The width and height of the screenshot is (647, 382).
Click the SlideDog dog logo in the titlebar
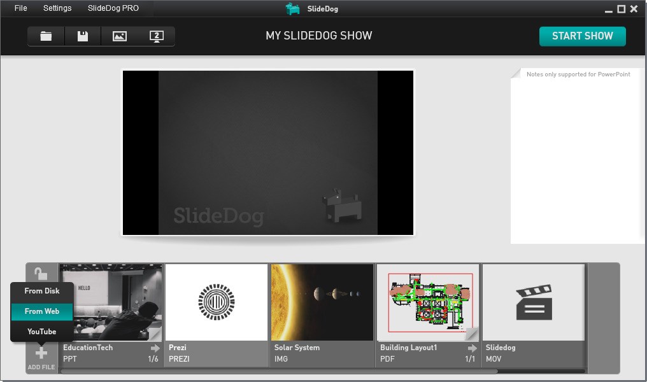tap(293, 8)
